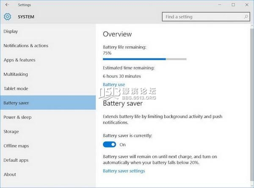The image size is (254, 188).
Task: Open the Battery saver settings link
Action: 124,171
